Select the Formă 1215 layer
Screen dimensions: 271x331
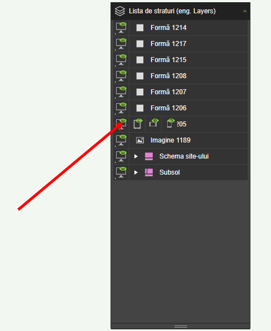[189, 60]
